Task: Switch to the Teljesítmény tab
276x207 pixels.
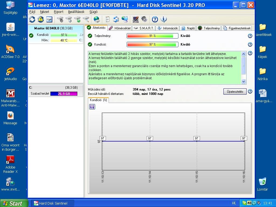Action: coord(209,28)
